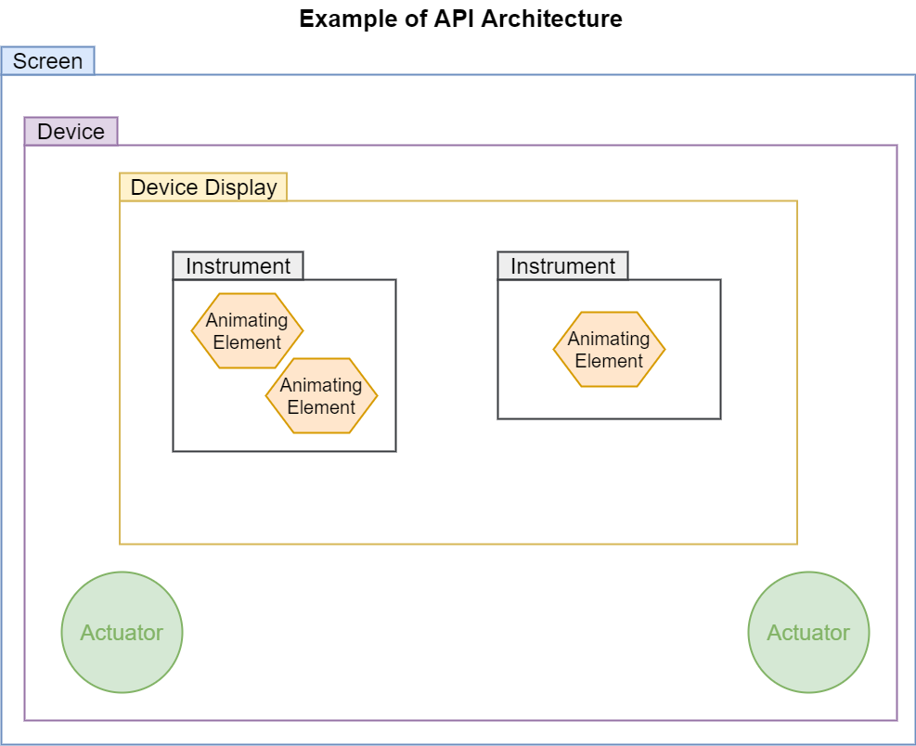Select the purple Device label

coord(71,132)
